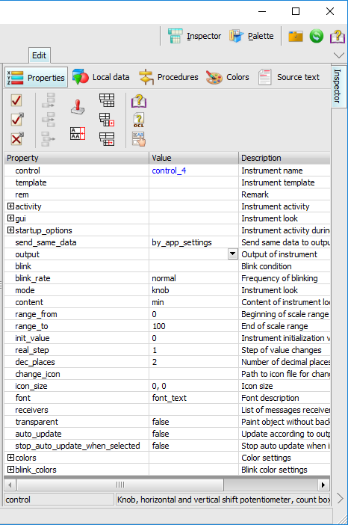
Task: Open the output value dropdown arrow
Action: (233, 254)
